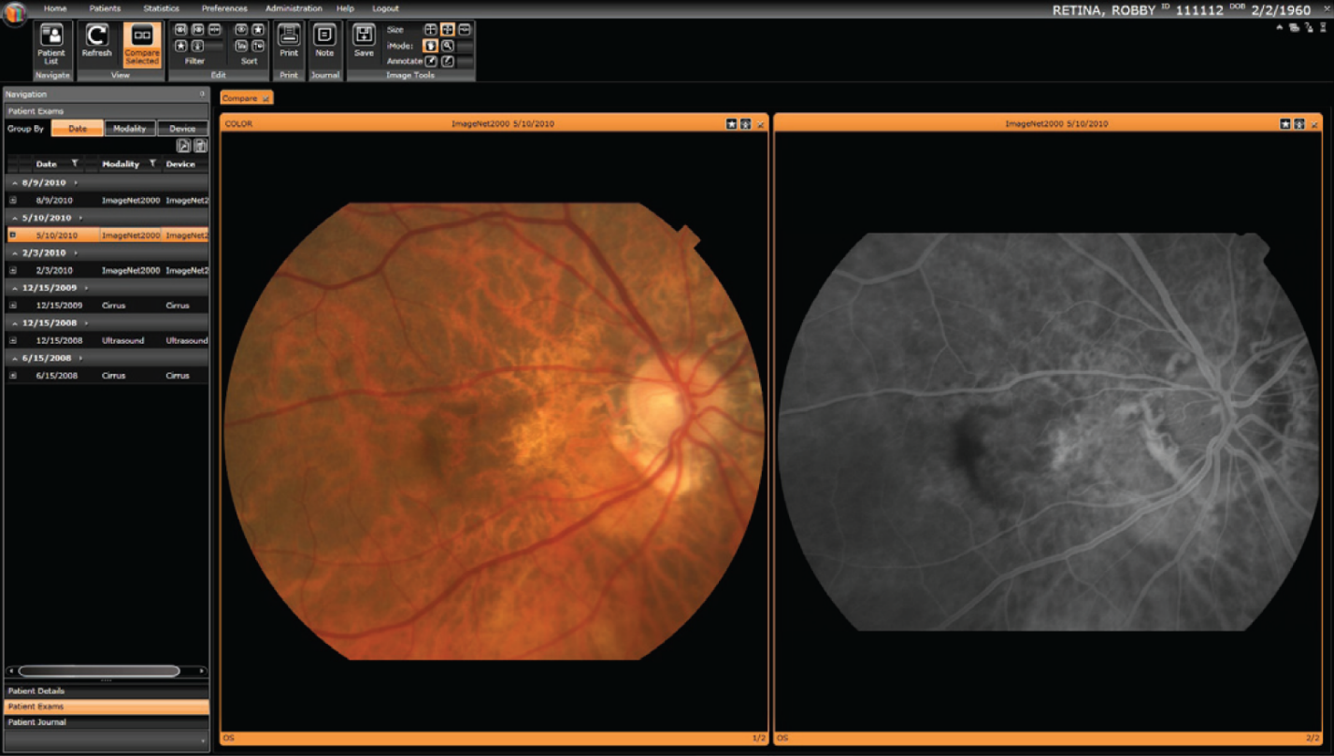Open the Help menu

[x=345, y=8]
